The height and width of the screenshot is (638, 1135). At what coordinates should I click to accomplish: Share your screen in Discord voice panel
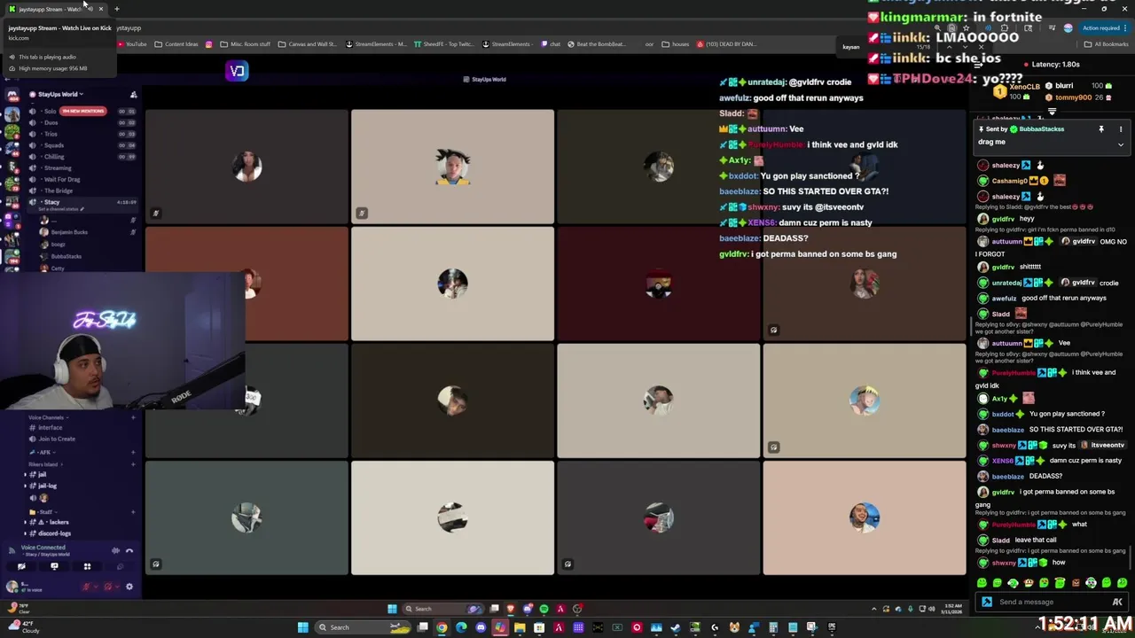(54, 566)
